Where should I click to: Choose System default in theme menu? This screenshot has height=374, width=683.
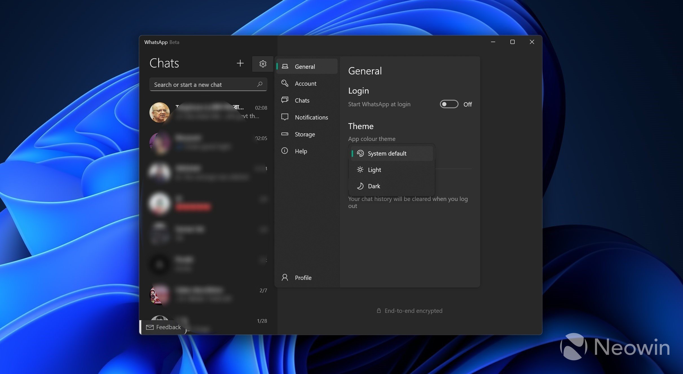(387, 153)
